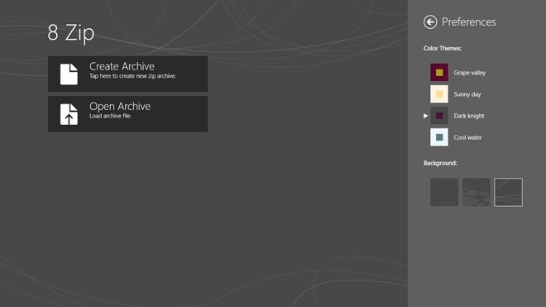Choose the tiles pattern background thumbnail

(x=477, y=192)
